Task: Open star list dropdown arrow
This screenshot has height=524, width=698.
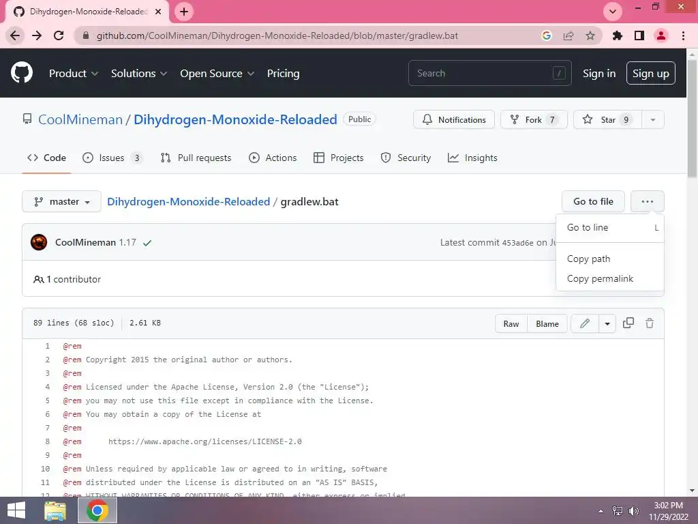Action: (652, 120)
